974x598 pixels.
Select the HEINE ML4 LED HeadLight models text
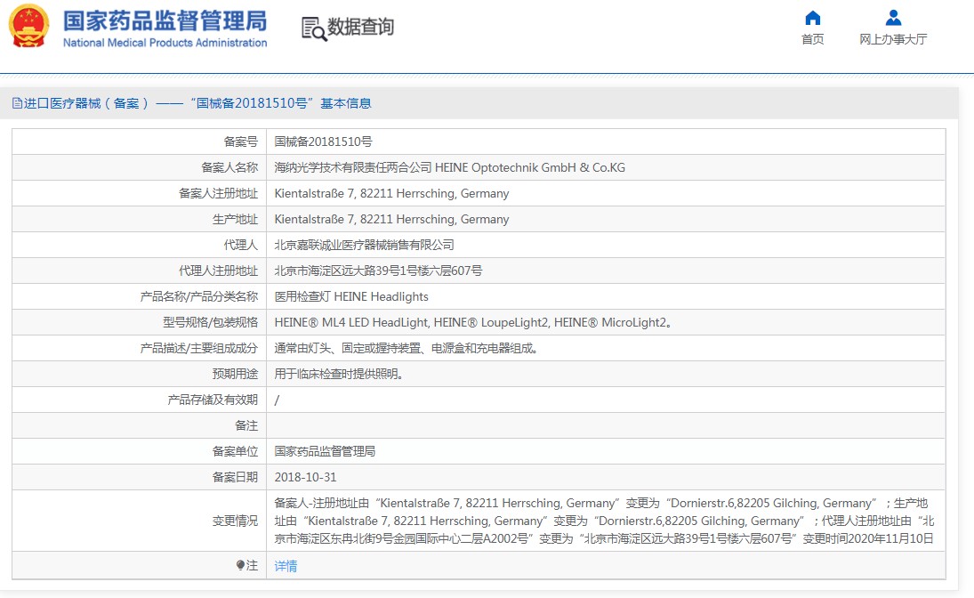pos(473,322)
